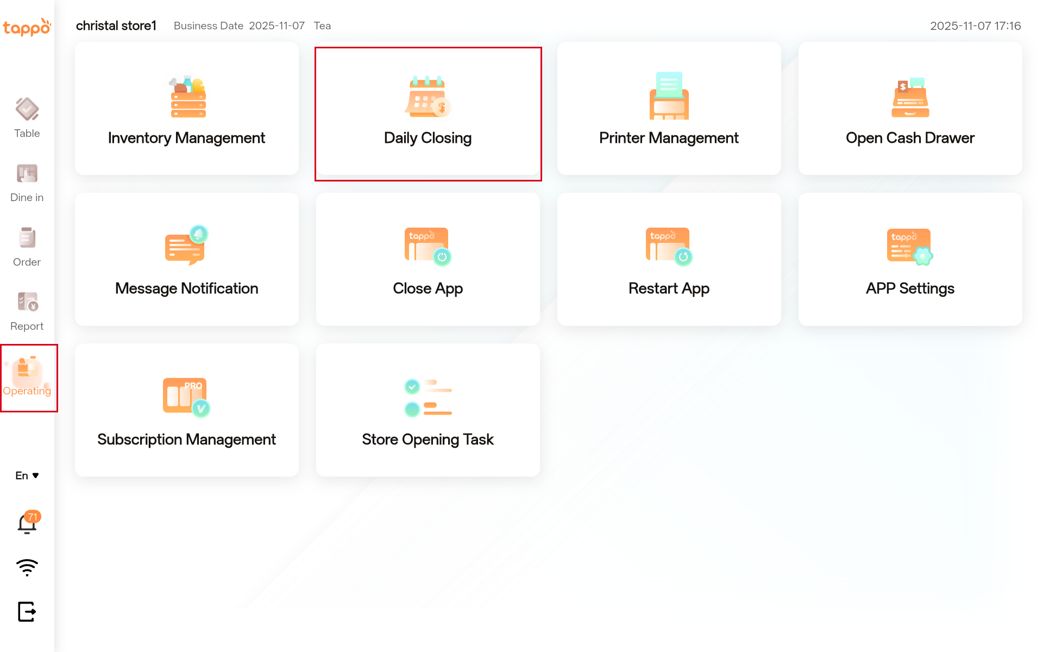Open the Inventory Management tile
Image resolution: width=1043 pixels, height=652 pixels.
pyautogui.click(x=186, y=109)
